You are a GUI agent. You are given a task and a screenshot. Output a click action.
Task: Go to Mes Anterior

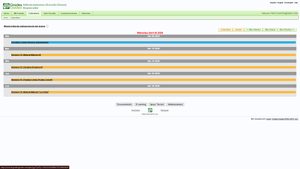(x=253, y=30)
